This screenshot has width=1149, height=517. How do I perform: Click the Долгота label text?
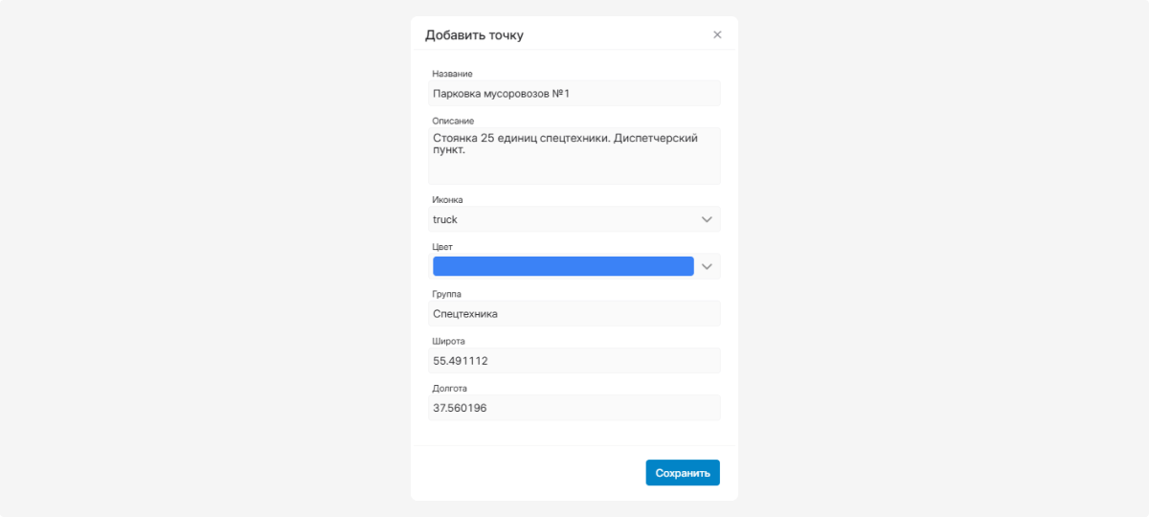(x=449, y=389)
